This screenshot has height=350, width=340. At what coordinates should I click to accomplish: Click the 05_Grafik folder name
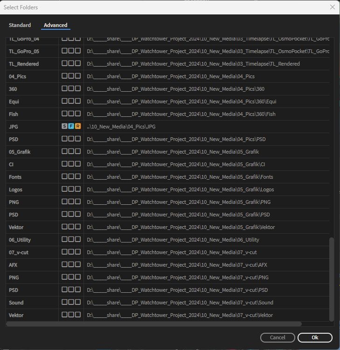pyautogui.click(x=20, y=152)
